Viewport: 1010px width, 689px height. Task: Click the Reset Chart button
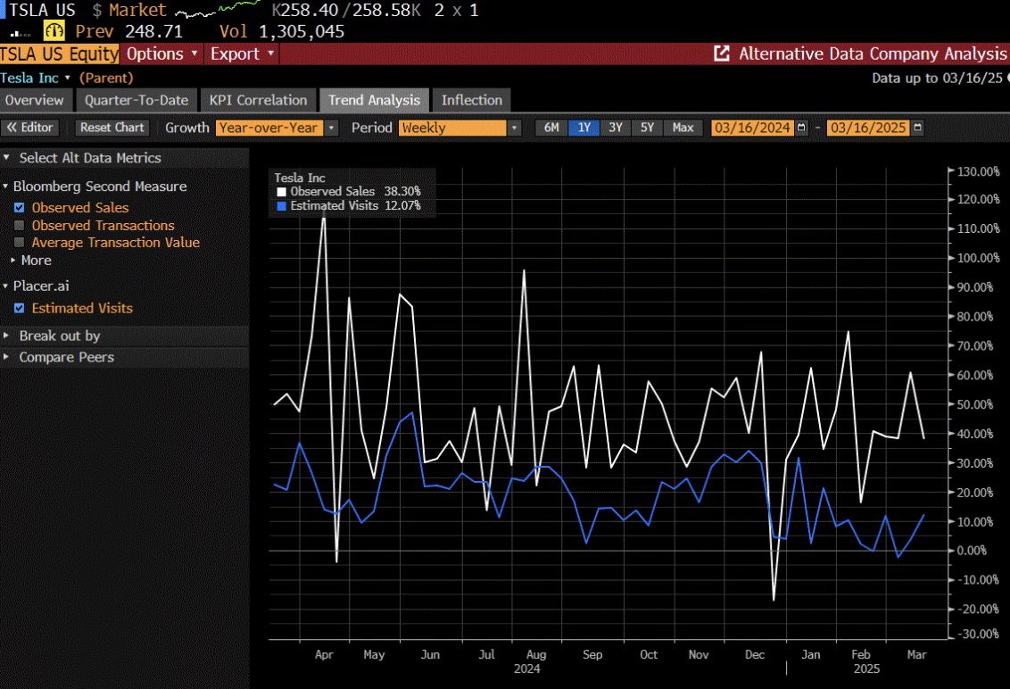112,128
